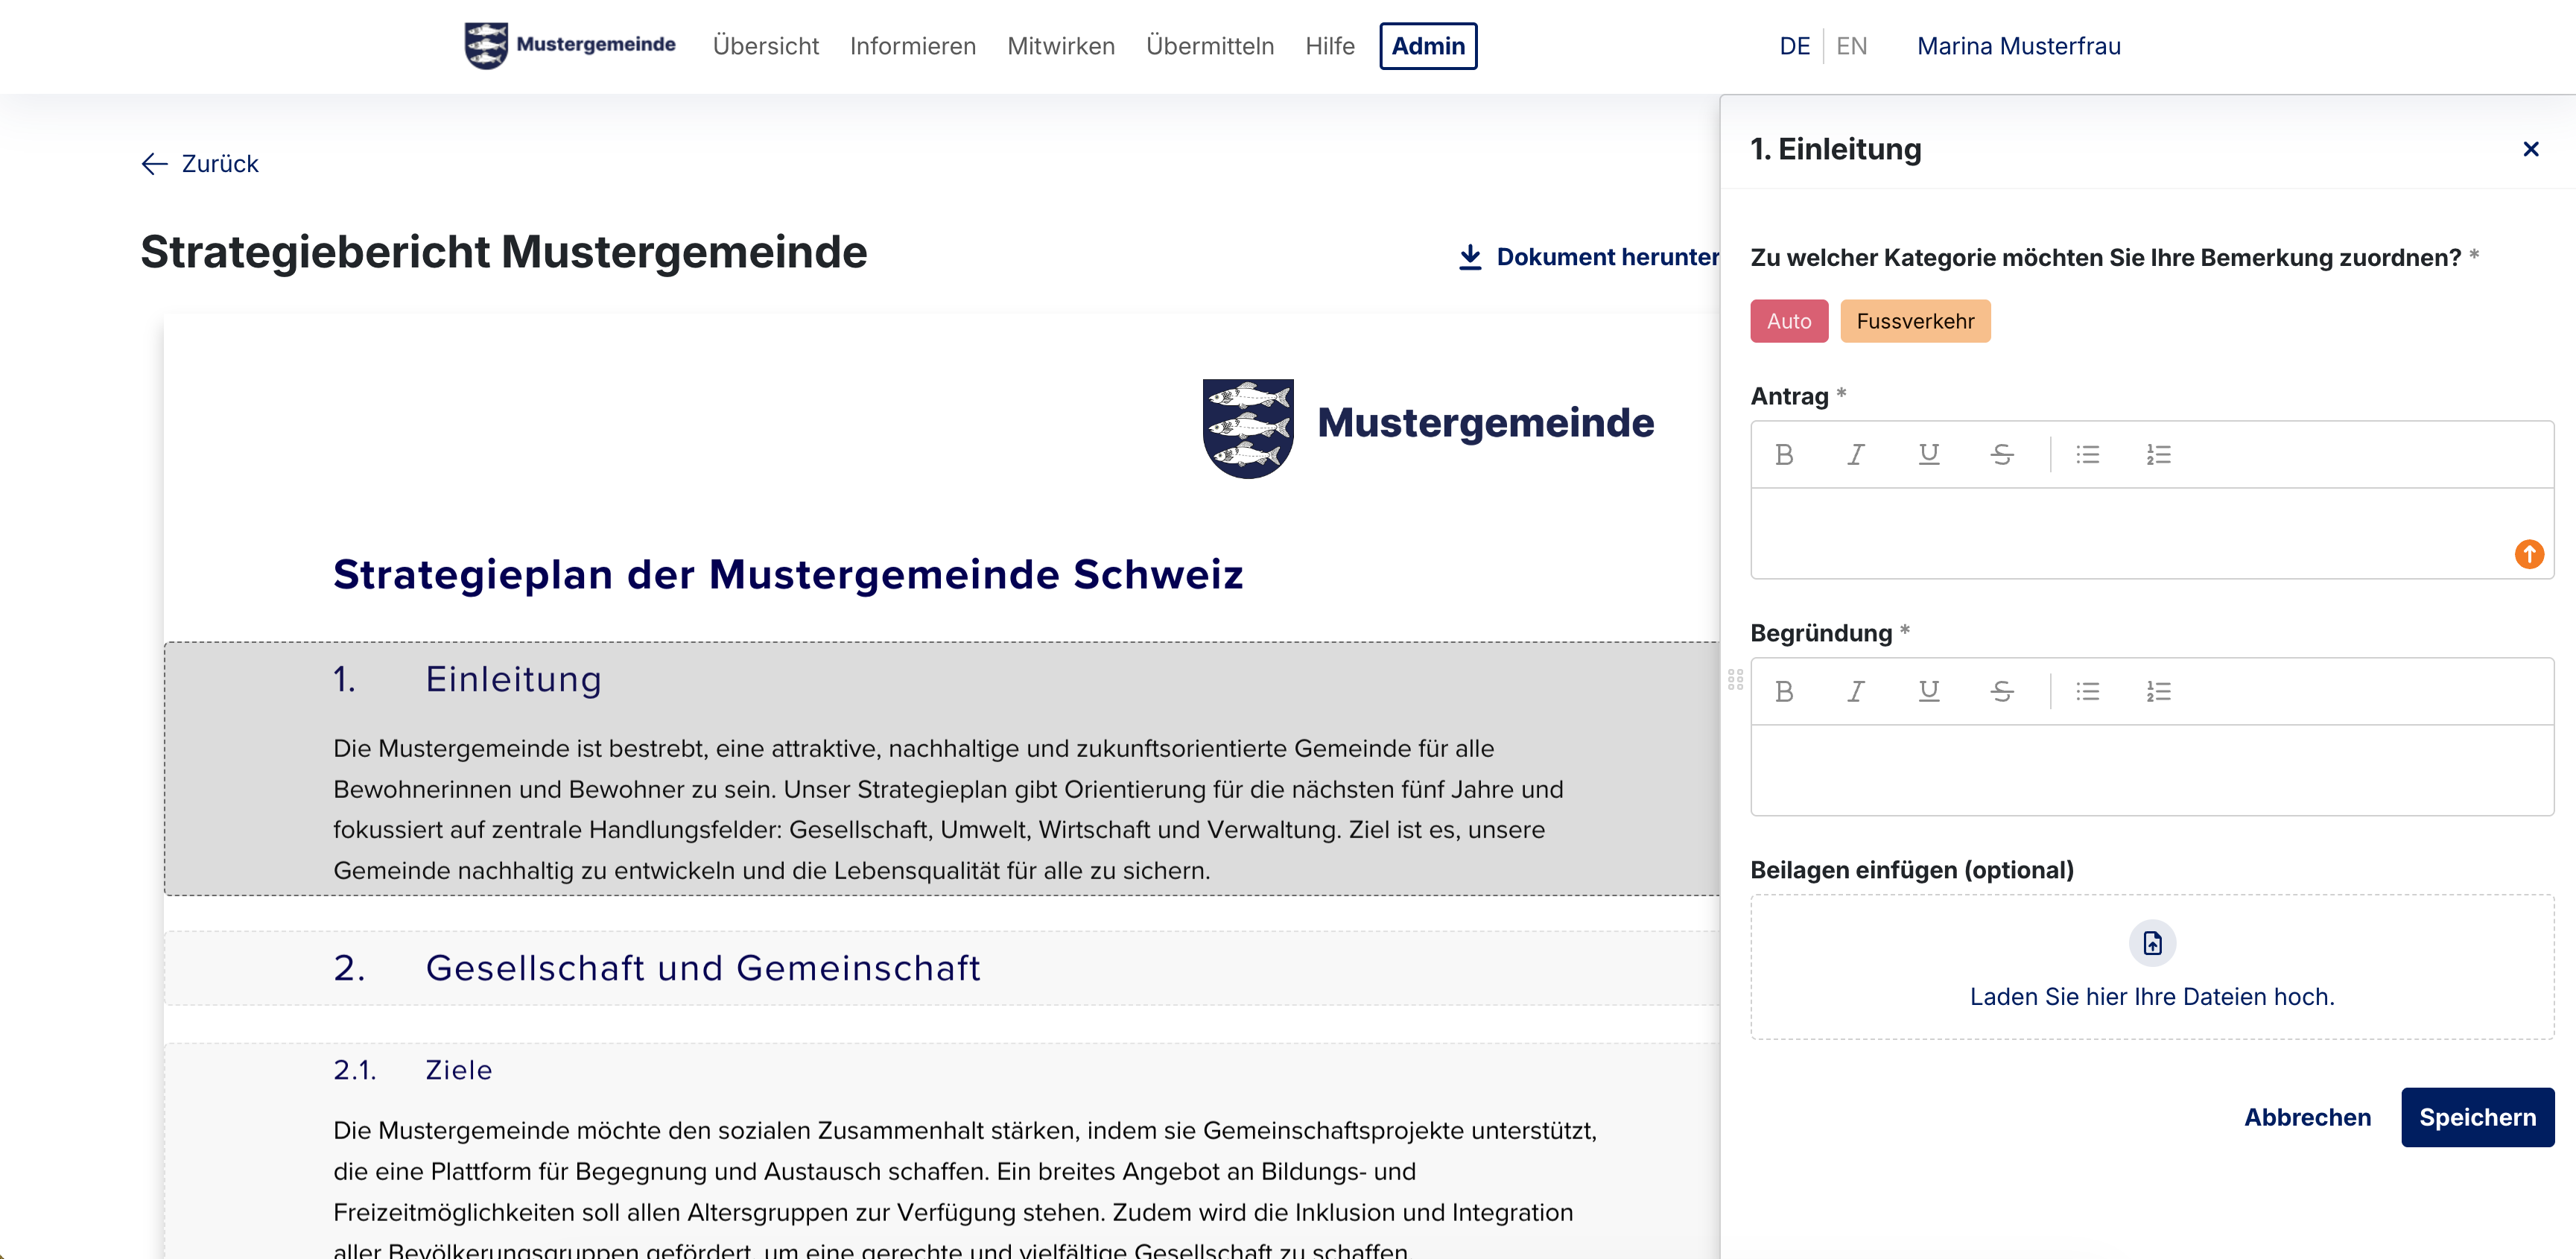This screenshot has height=1259, width=2576.
Task: Click into the Begründung text area
Action: (x=2151, y=770)
